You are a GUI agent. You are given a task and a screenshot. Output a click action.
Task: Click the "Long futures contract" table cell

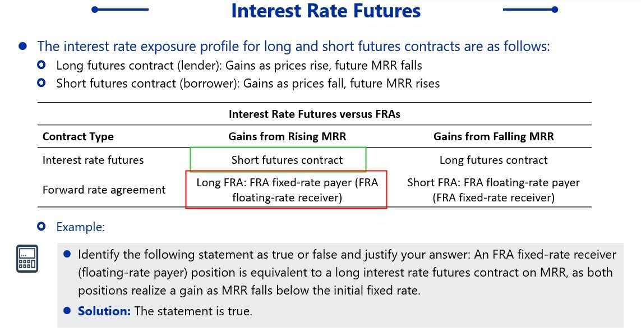pyautogui.click(x=494, y=160)
